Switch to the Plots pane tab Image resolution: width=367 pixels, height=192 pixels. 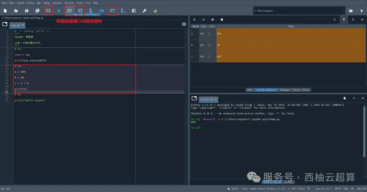[296, 90]
